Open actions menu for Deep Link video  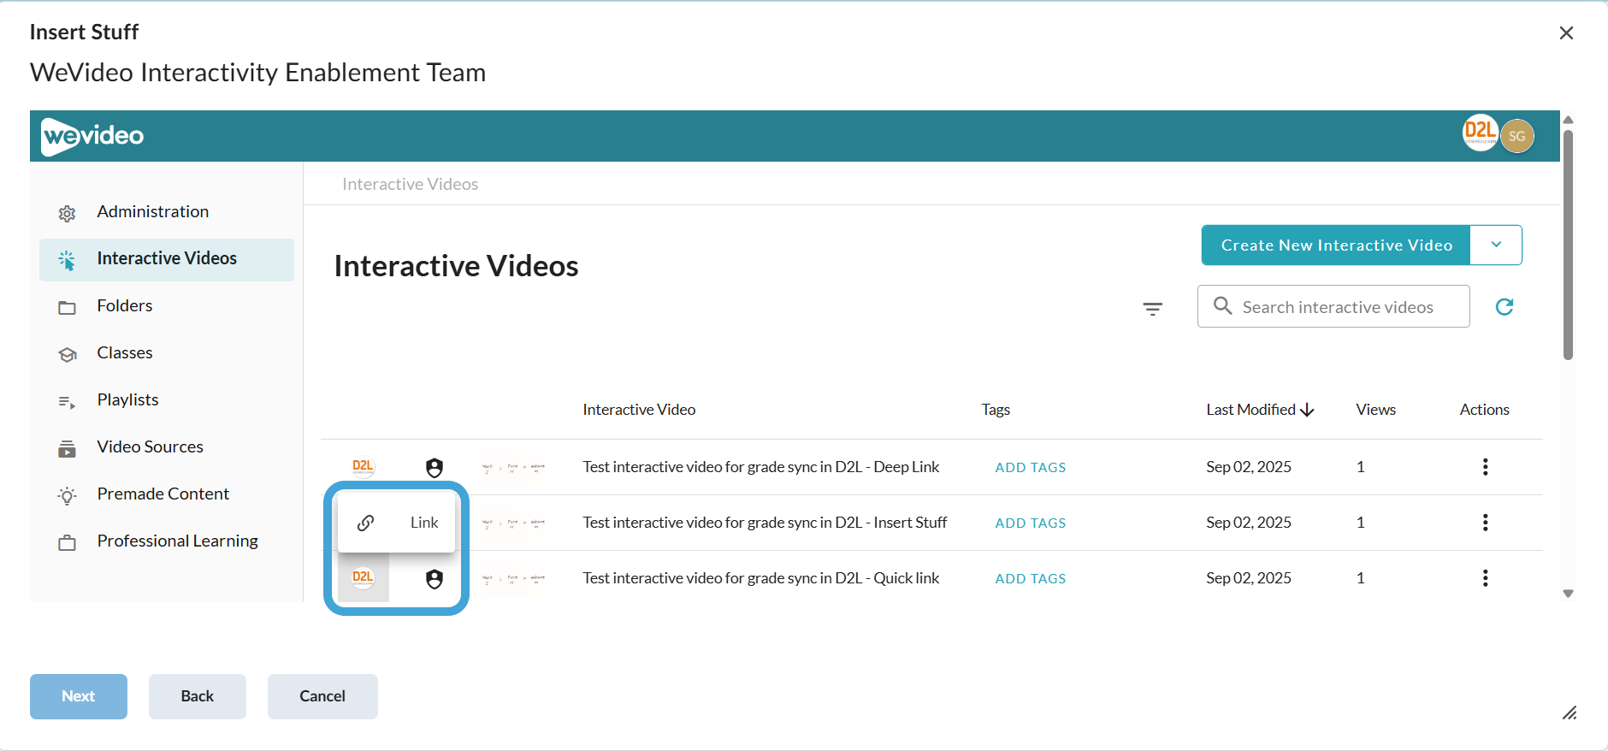coord(1485,467)
